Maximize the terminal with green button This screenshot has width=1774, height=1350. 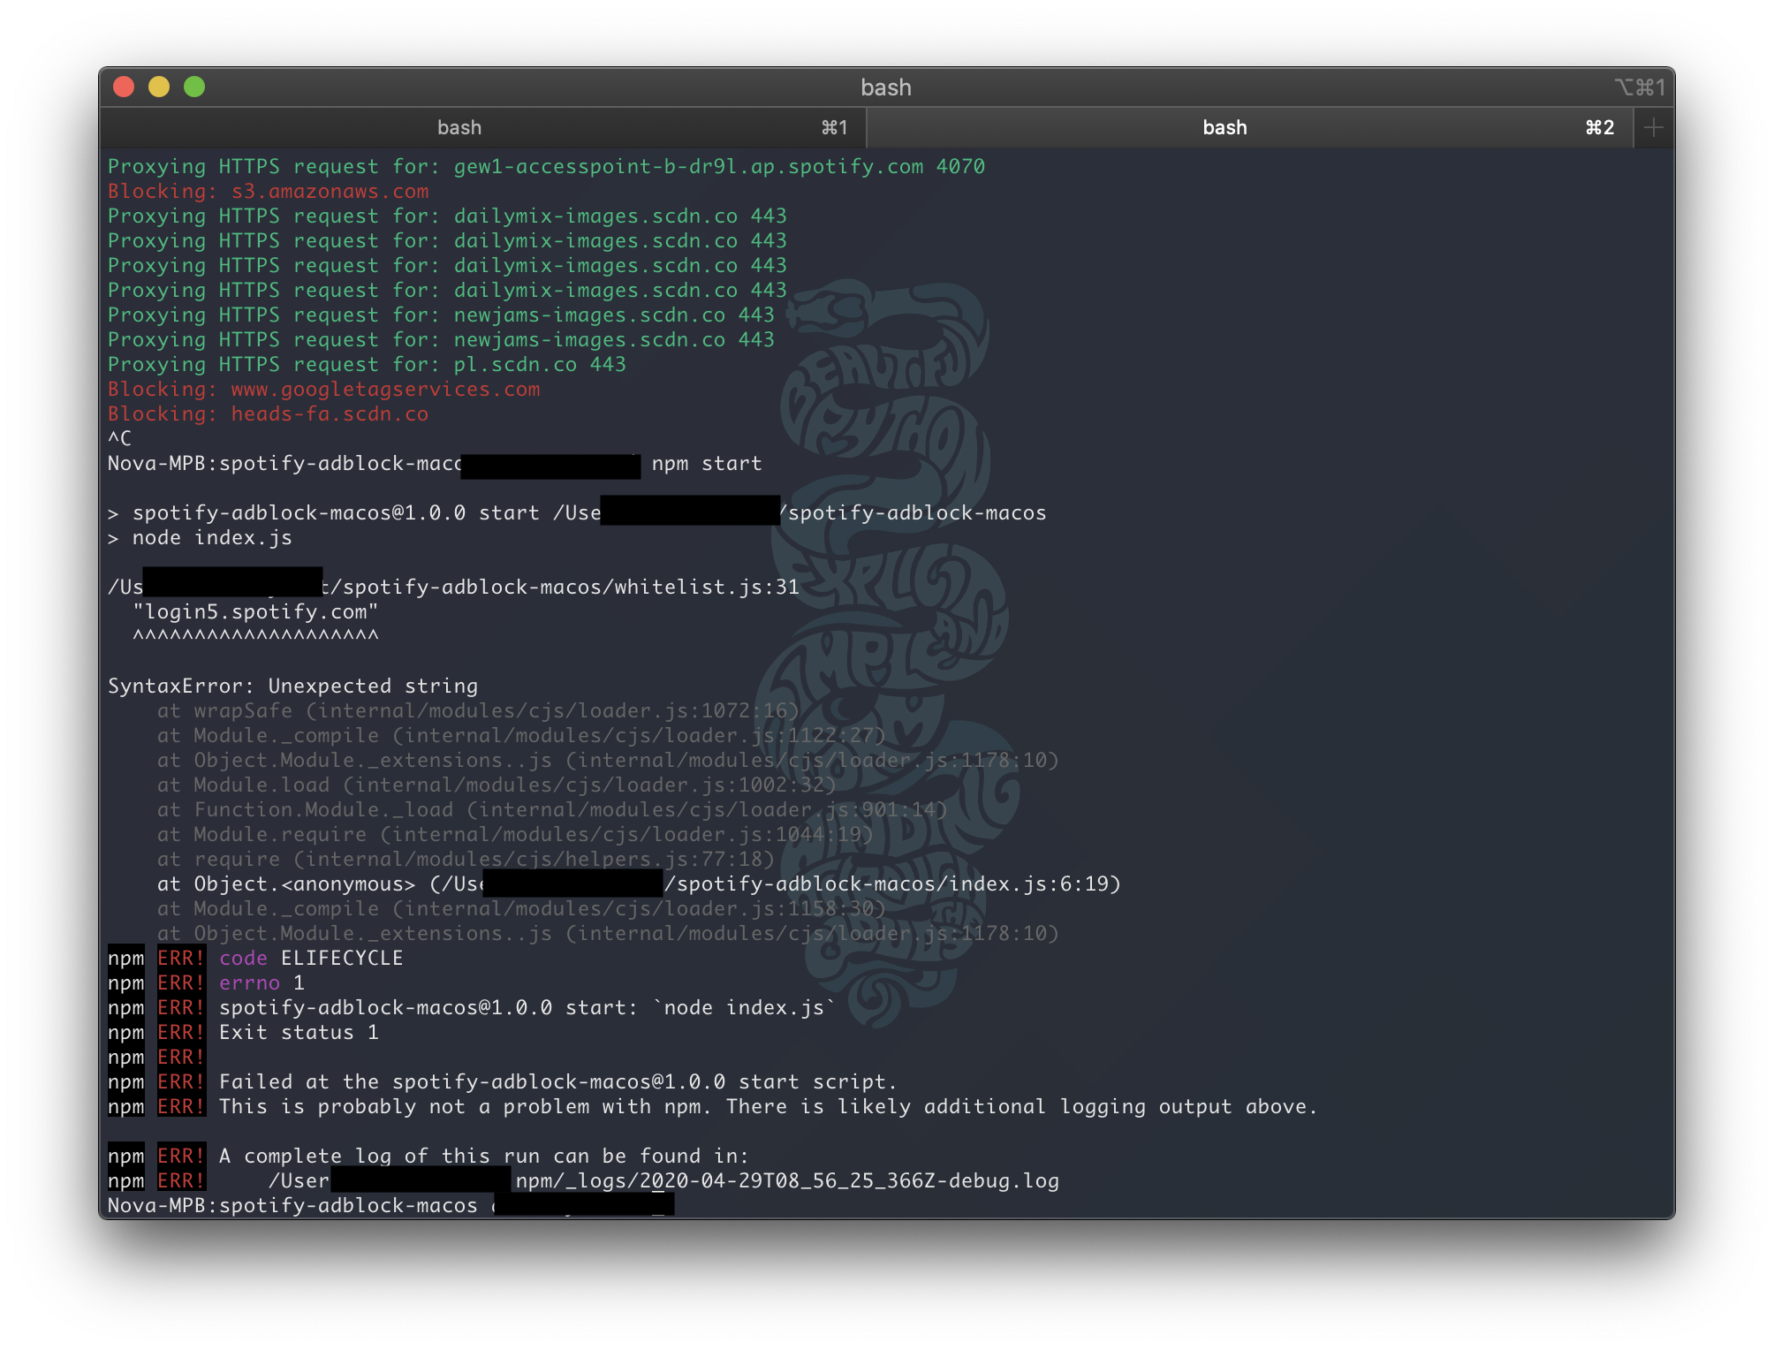tap(194, 87)
